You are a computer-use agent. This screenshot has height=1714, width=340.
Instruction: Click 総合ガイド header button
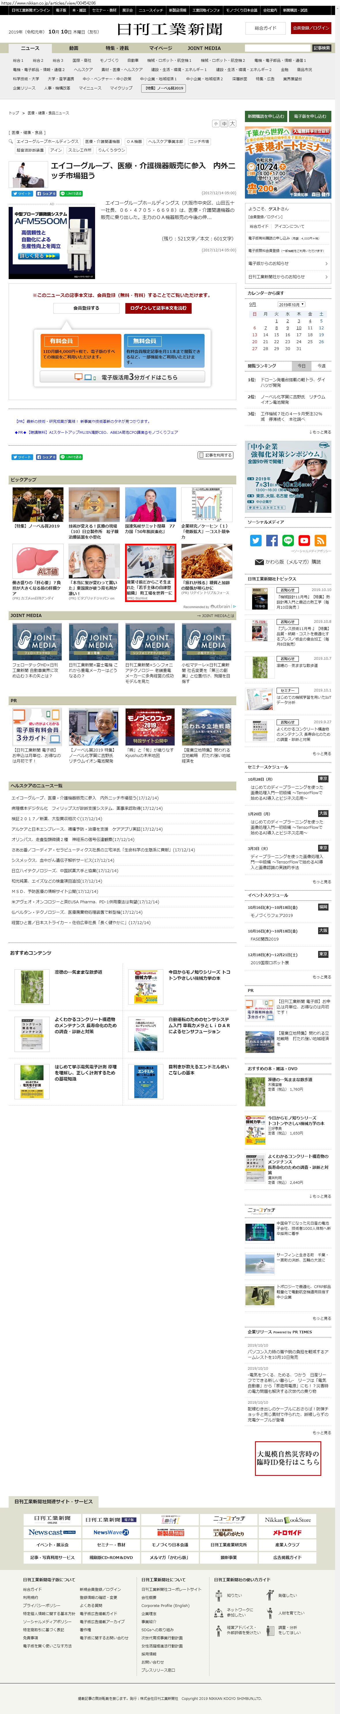click(266, 28)
